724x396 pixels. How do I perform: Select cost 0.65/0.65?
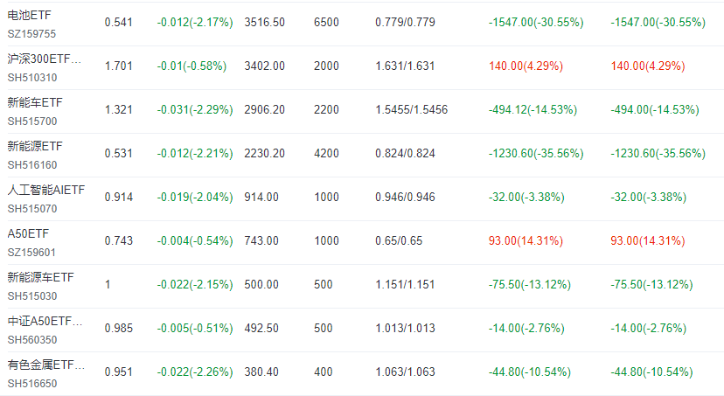coord(399,241)
